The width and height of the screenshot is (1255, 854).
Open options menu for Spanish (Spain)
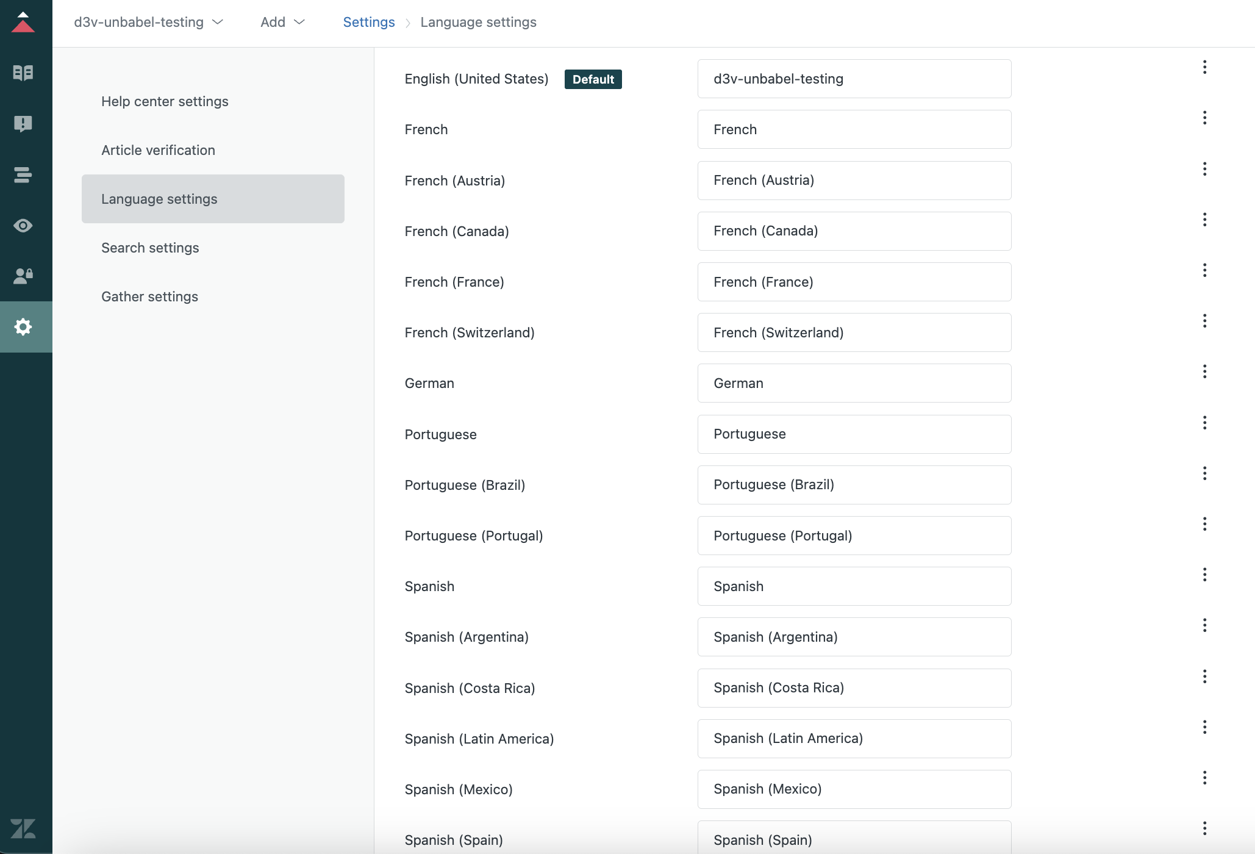pos(1204,828)
